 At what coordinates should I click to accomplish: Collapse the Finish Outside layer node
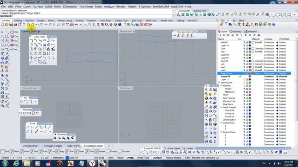pyautogui.click(x=222, y=107)
